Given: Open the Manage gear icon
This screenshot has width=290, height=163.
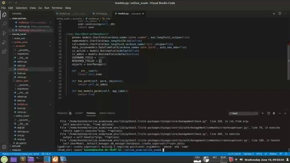Looking at the screenshot, I should [x=4, y=147].
